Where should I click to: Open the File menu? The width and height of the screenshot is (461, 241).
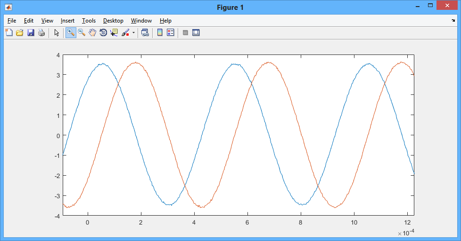[12, 21]
